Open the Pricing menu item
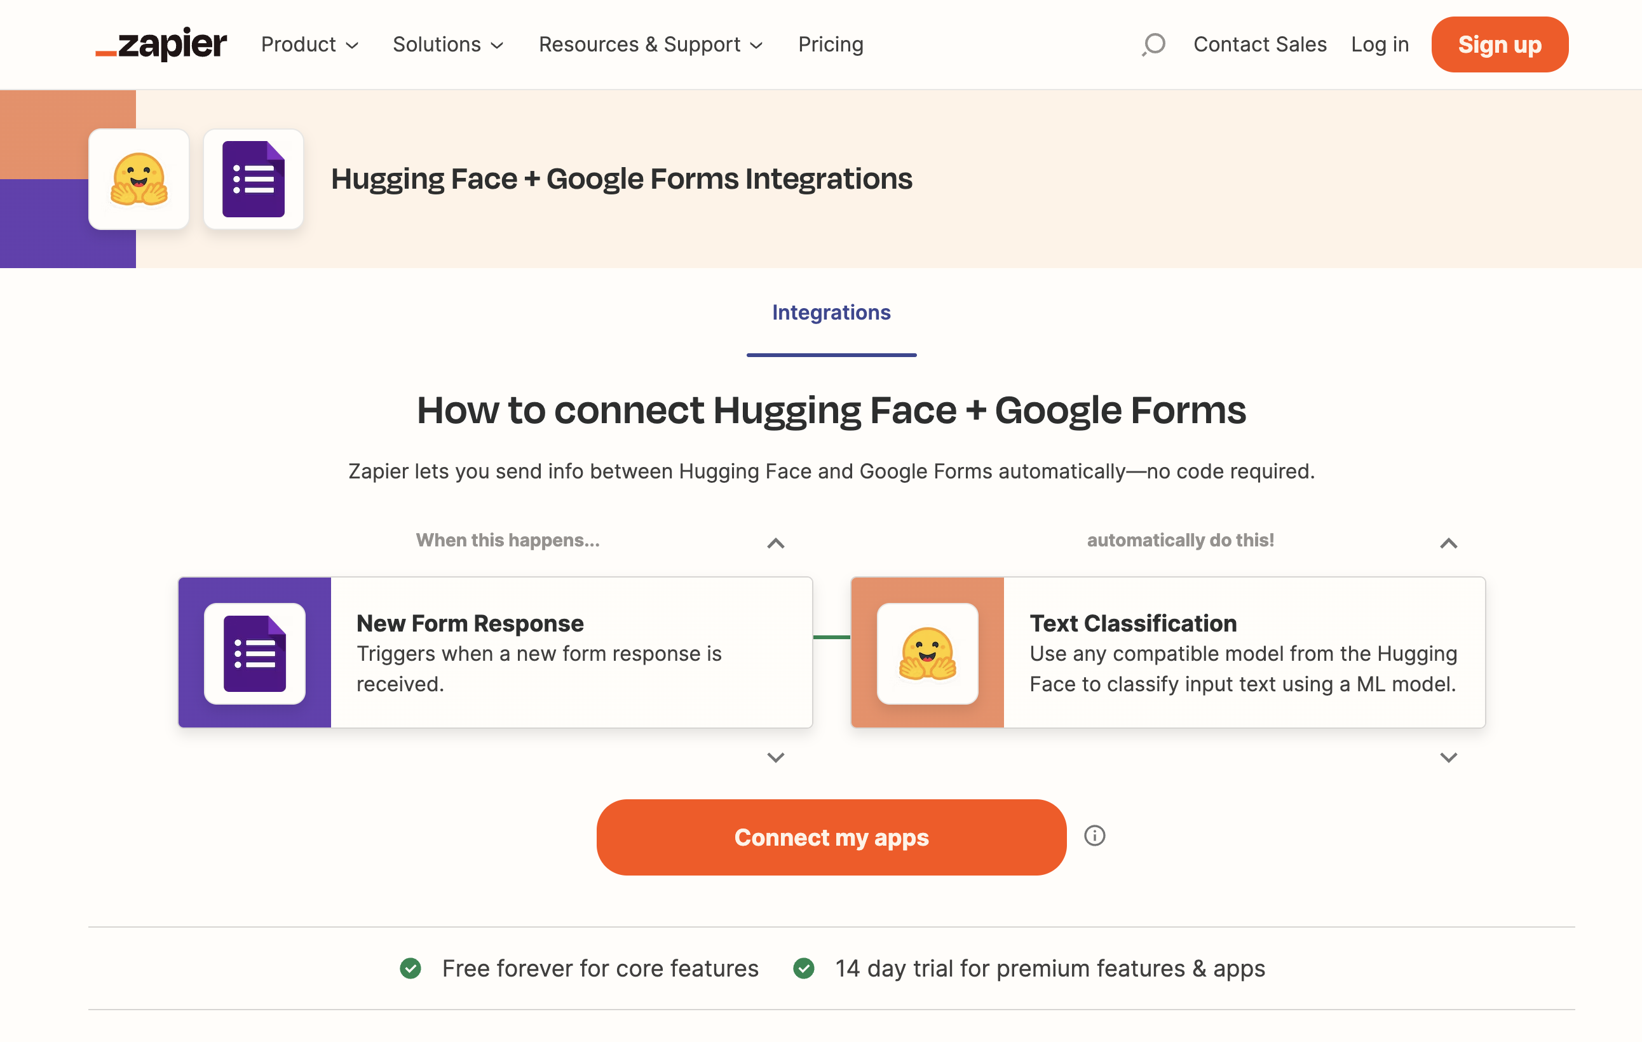The width and height of the screenshot is (1642, 1042). (x=831, y=44)
